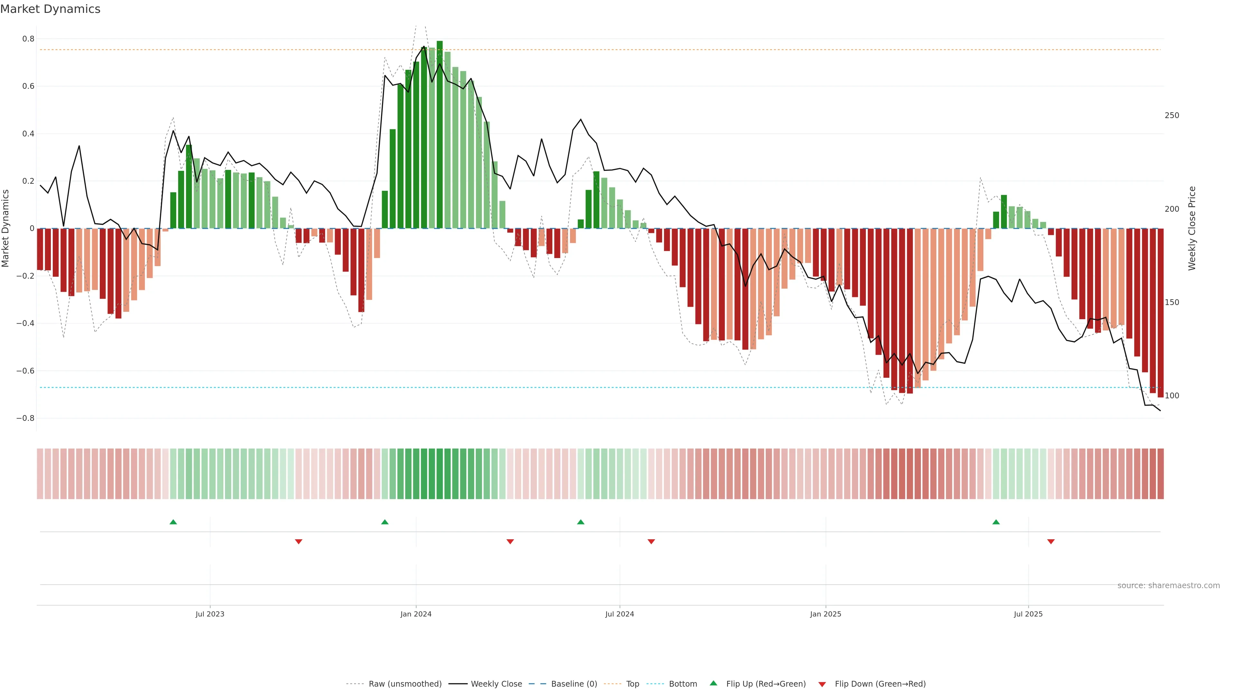Click the flip-down triangle just after Jul 2025
The width and height of the screenshot is (1236, 695).
(x=1051, y=542)
